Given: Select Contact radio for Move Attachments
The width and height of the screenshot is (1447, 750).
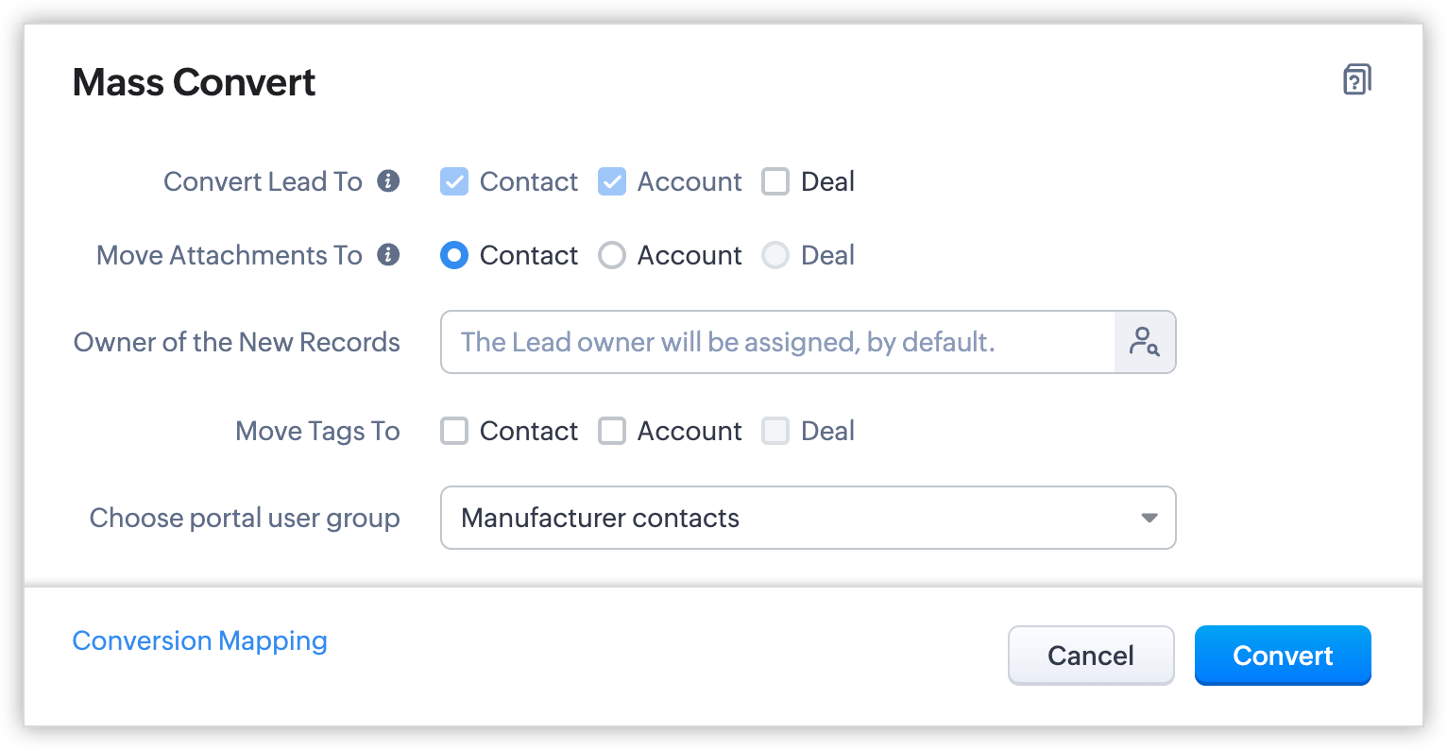Looking at the screenshot, I should click(x=454, y=255).
